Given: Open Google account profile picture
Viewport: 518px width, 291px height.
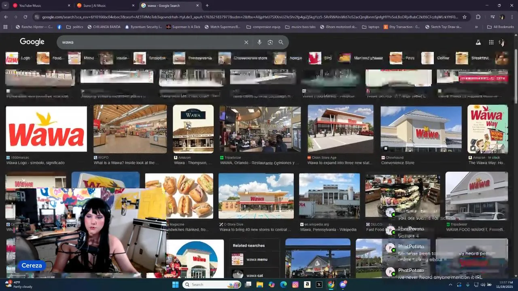Looking at the screenshot, I should click(502, 42).
